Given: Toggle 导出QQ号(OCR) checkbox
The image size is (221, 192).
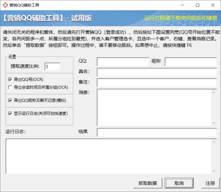Looking at the screenshot, I should click(x=10, y=80).
